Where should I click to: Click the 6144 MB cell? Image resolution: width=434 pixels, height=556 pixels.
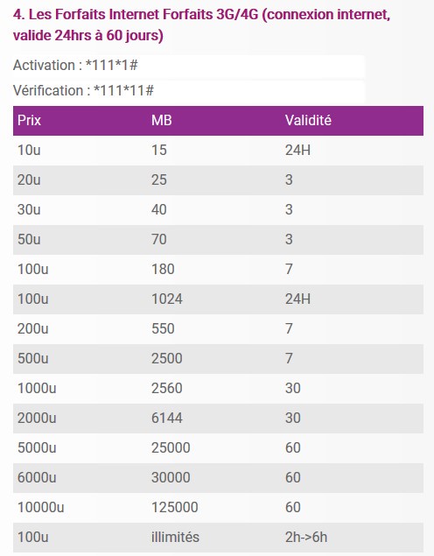pos(167,418)
